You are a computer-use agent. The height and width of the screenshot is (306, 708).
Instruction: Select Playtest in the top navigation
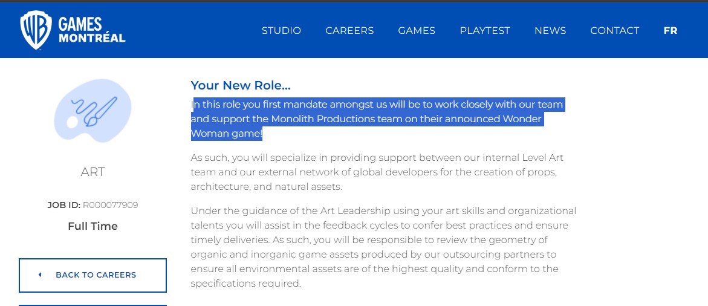(485, 30)
